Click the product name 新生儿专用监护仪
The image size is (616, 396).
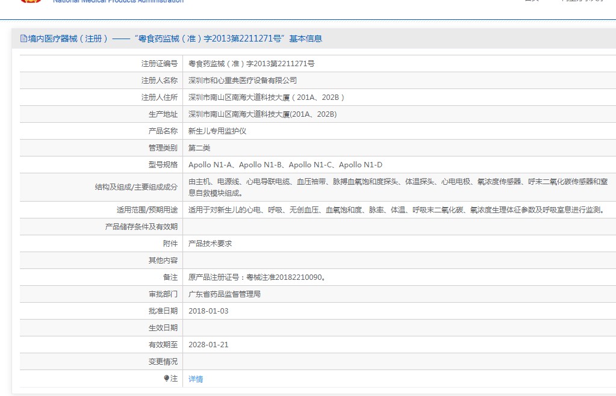pyautogui.click(x=217, y=131)
